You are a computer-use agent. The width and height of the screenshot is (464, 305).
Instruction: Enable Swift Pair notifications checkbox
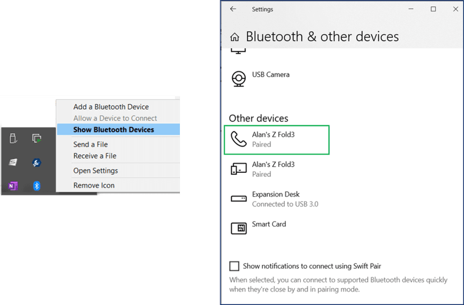(x=234, y=266)
